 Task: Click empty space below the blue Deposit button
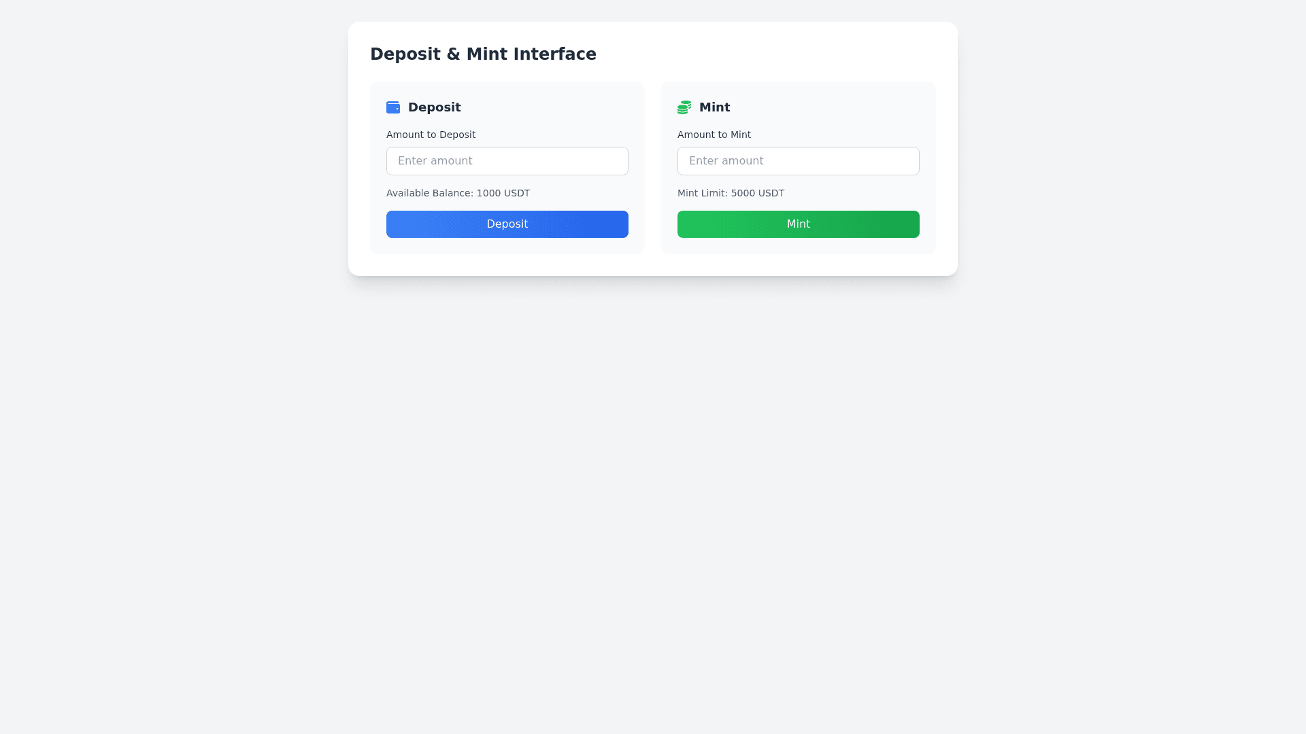(507, 246)
